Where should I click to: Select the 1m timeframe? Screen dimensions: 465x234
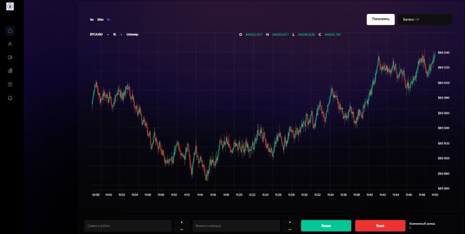click(x=91, y=20)
